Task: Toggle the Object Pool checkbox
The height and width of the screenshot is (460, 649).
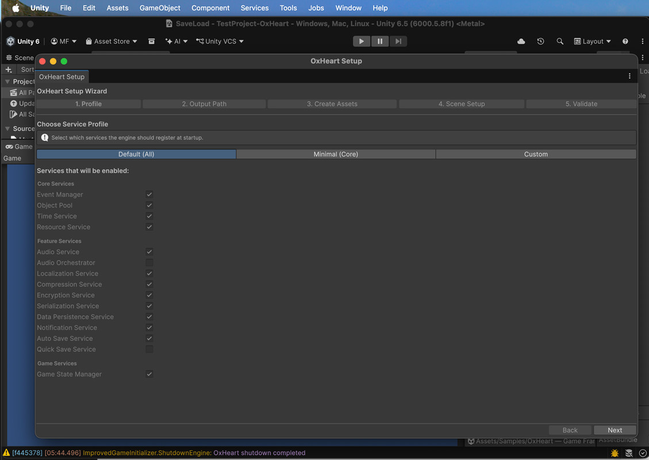Action: [149, 205]
